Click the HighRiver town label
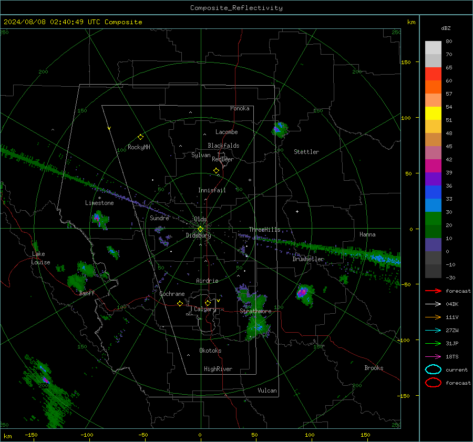The width and height of the screenshot is (473, 442). [x=218, y=369]
